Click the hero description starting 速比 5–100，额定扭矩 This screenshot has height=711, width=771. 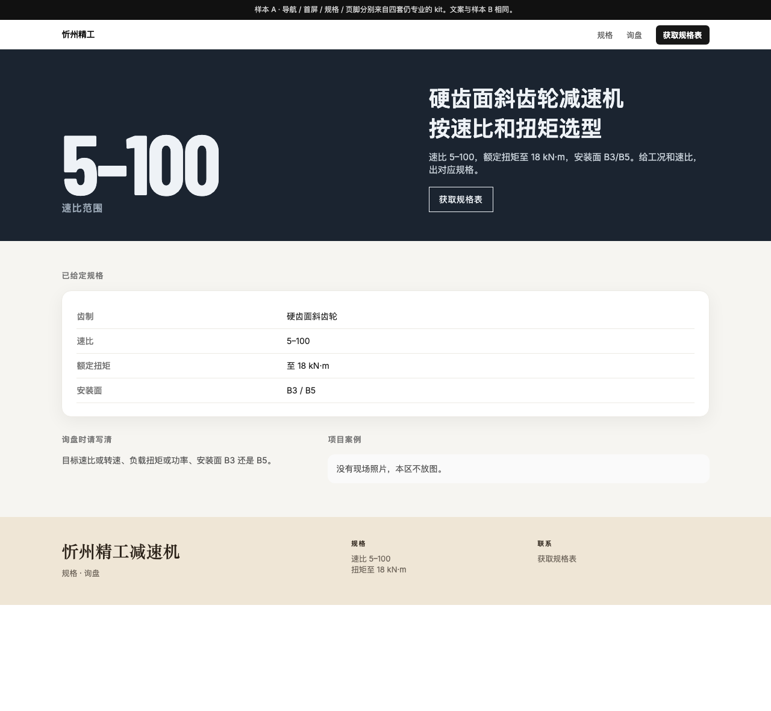563,163
